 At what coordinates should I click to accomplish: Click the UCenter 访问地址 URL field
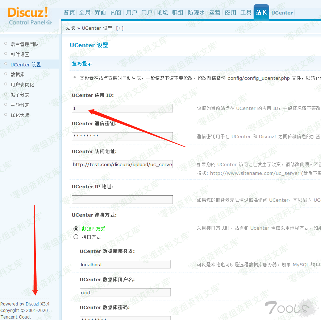(x=122, y=164)
